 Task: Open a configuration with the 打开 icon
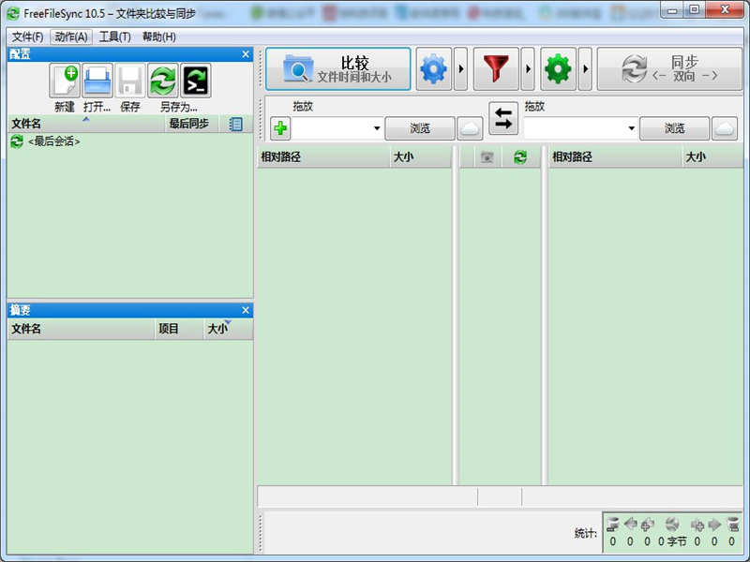click(97, 81)
